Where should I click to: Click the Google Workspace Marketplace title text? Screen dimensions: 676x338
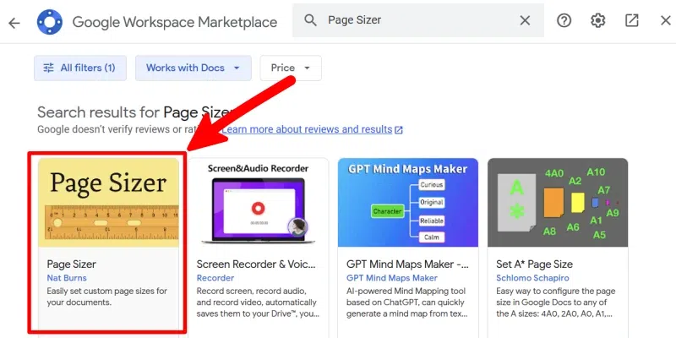tap(175, 22)
